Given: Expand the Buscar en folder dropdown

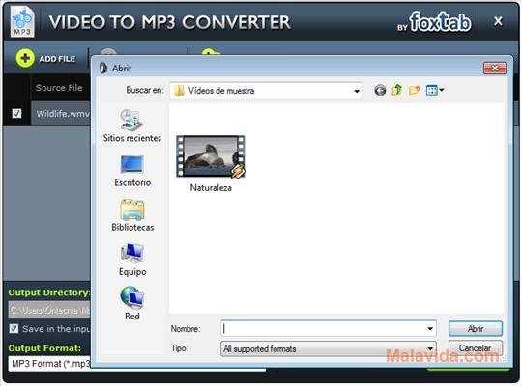Looking at the screenshot, I should coord(356,91).
